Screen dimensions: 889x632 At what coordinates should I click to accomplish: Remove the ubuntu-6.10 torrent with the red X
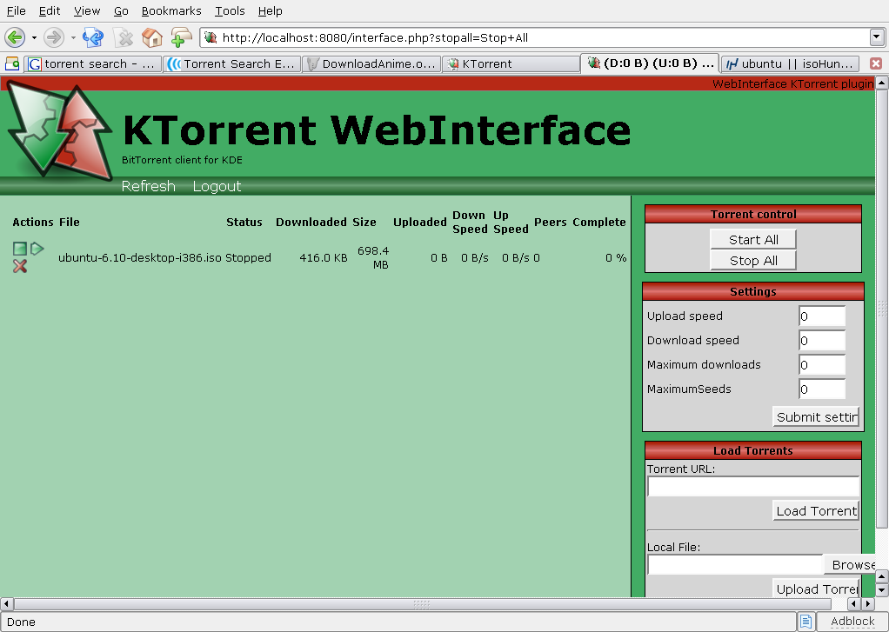click(x=20, y=266)
